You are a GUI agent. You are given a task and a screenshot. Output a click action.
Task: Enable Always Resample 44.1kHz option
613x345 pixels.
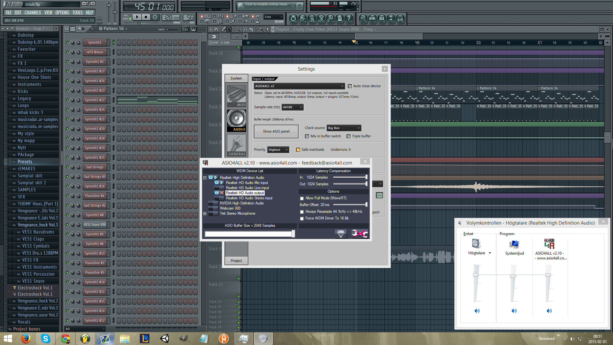[302, 212]
